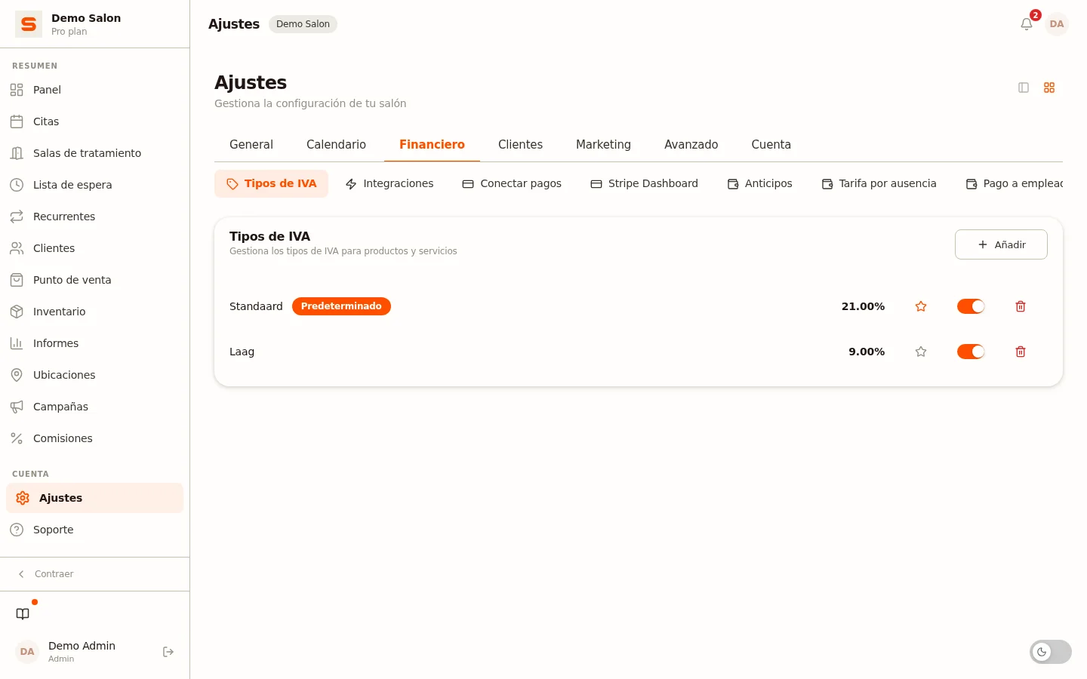1087x679 pixels.
Task: Select Ajustes in sidebar
Action: [x=95, y=498]
